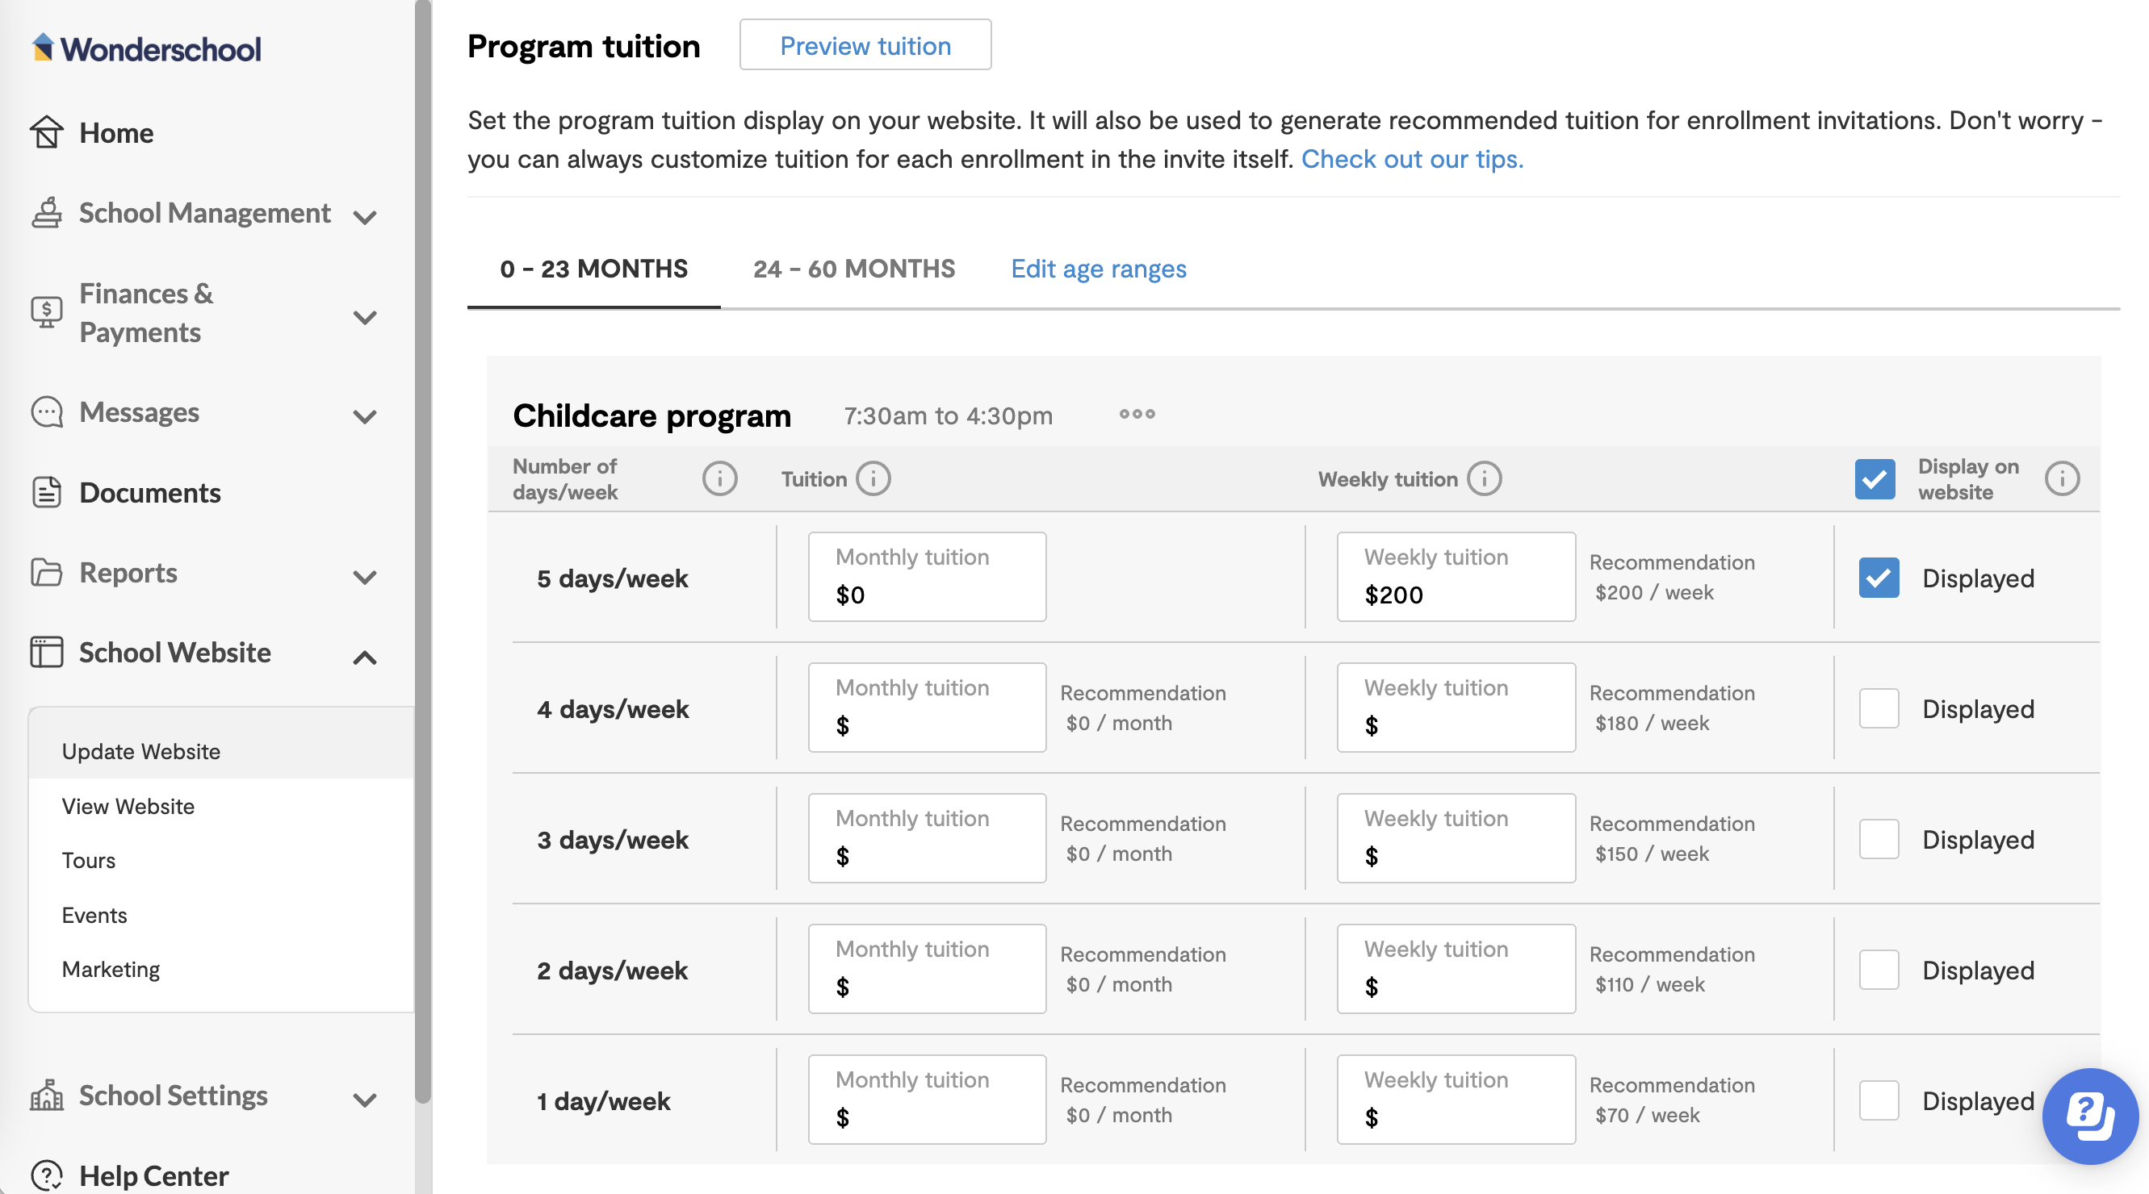
Task: Open the Home icon in sidebar
Action: [x=47, y=132]
